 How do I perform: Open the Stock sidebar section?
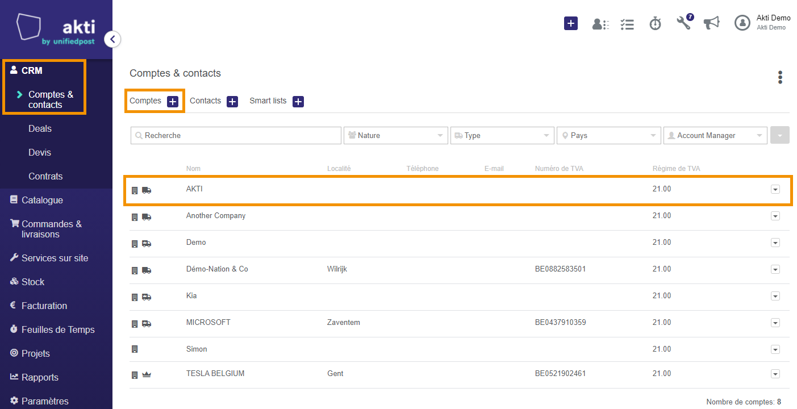(x=33, y=282)
